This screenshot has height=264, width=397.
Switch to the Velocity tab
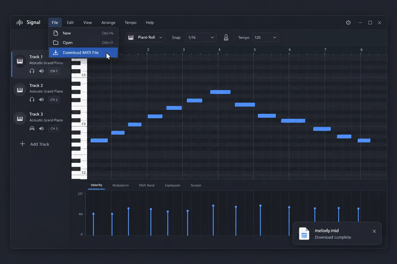pyautogui.click(x=96, y=185)
